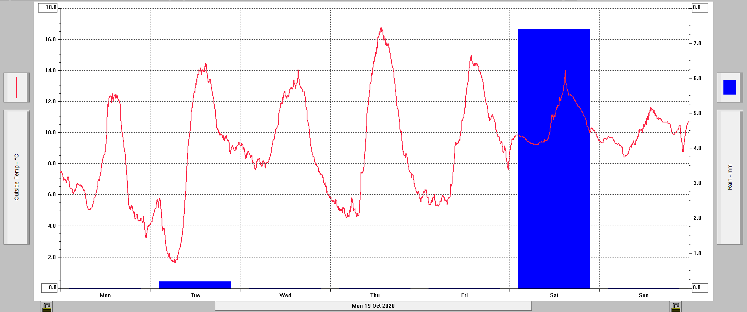
Task: Select the Sun label on the time axis
Action: (x=644, y=295)
